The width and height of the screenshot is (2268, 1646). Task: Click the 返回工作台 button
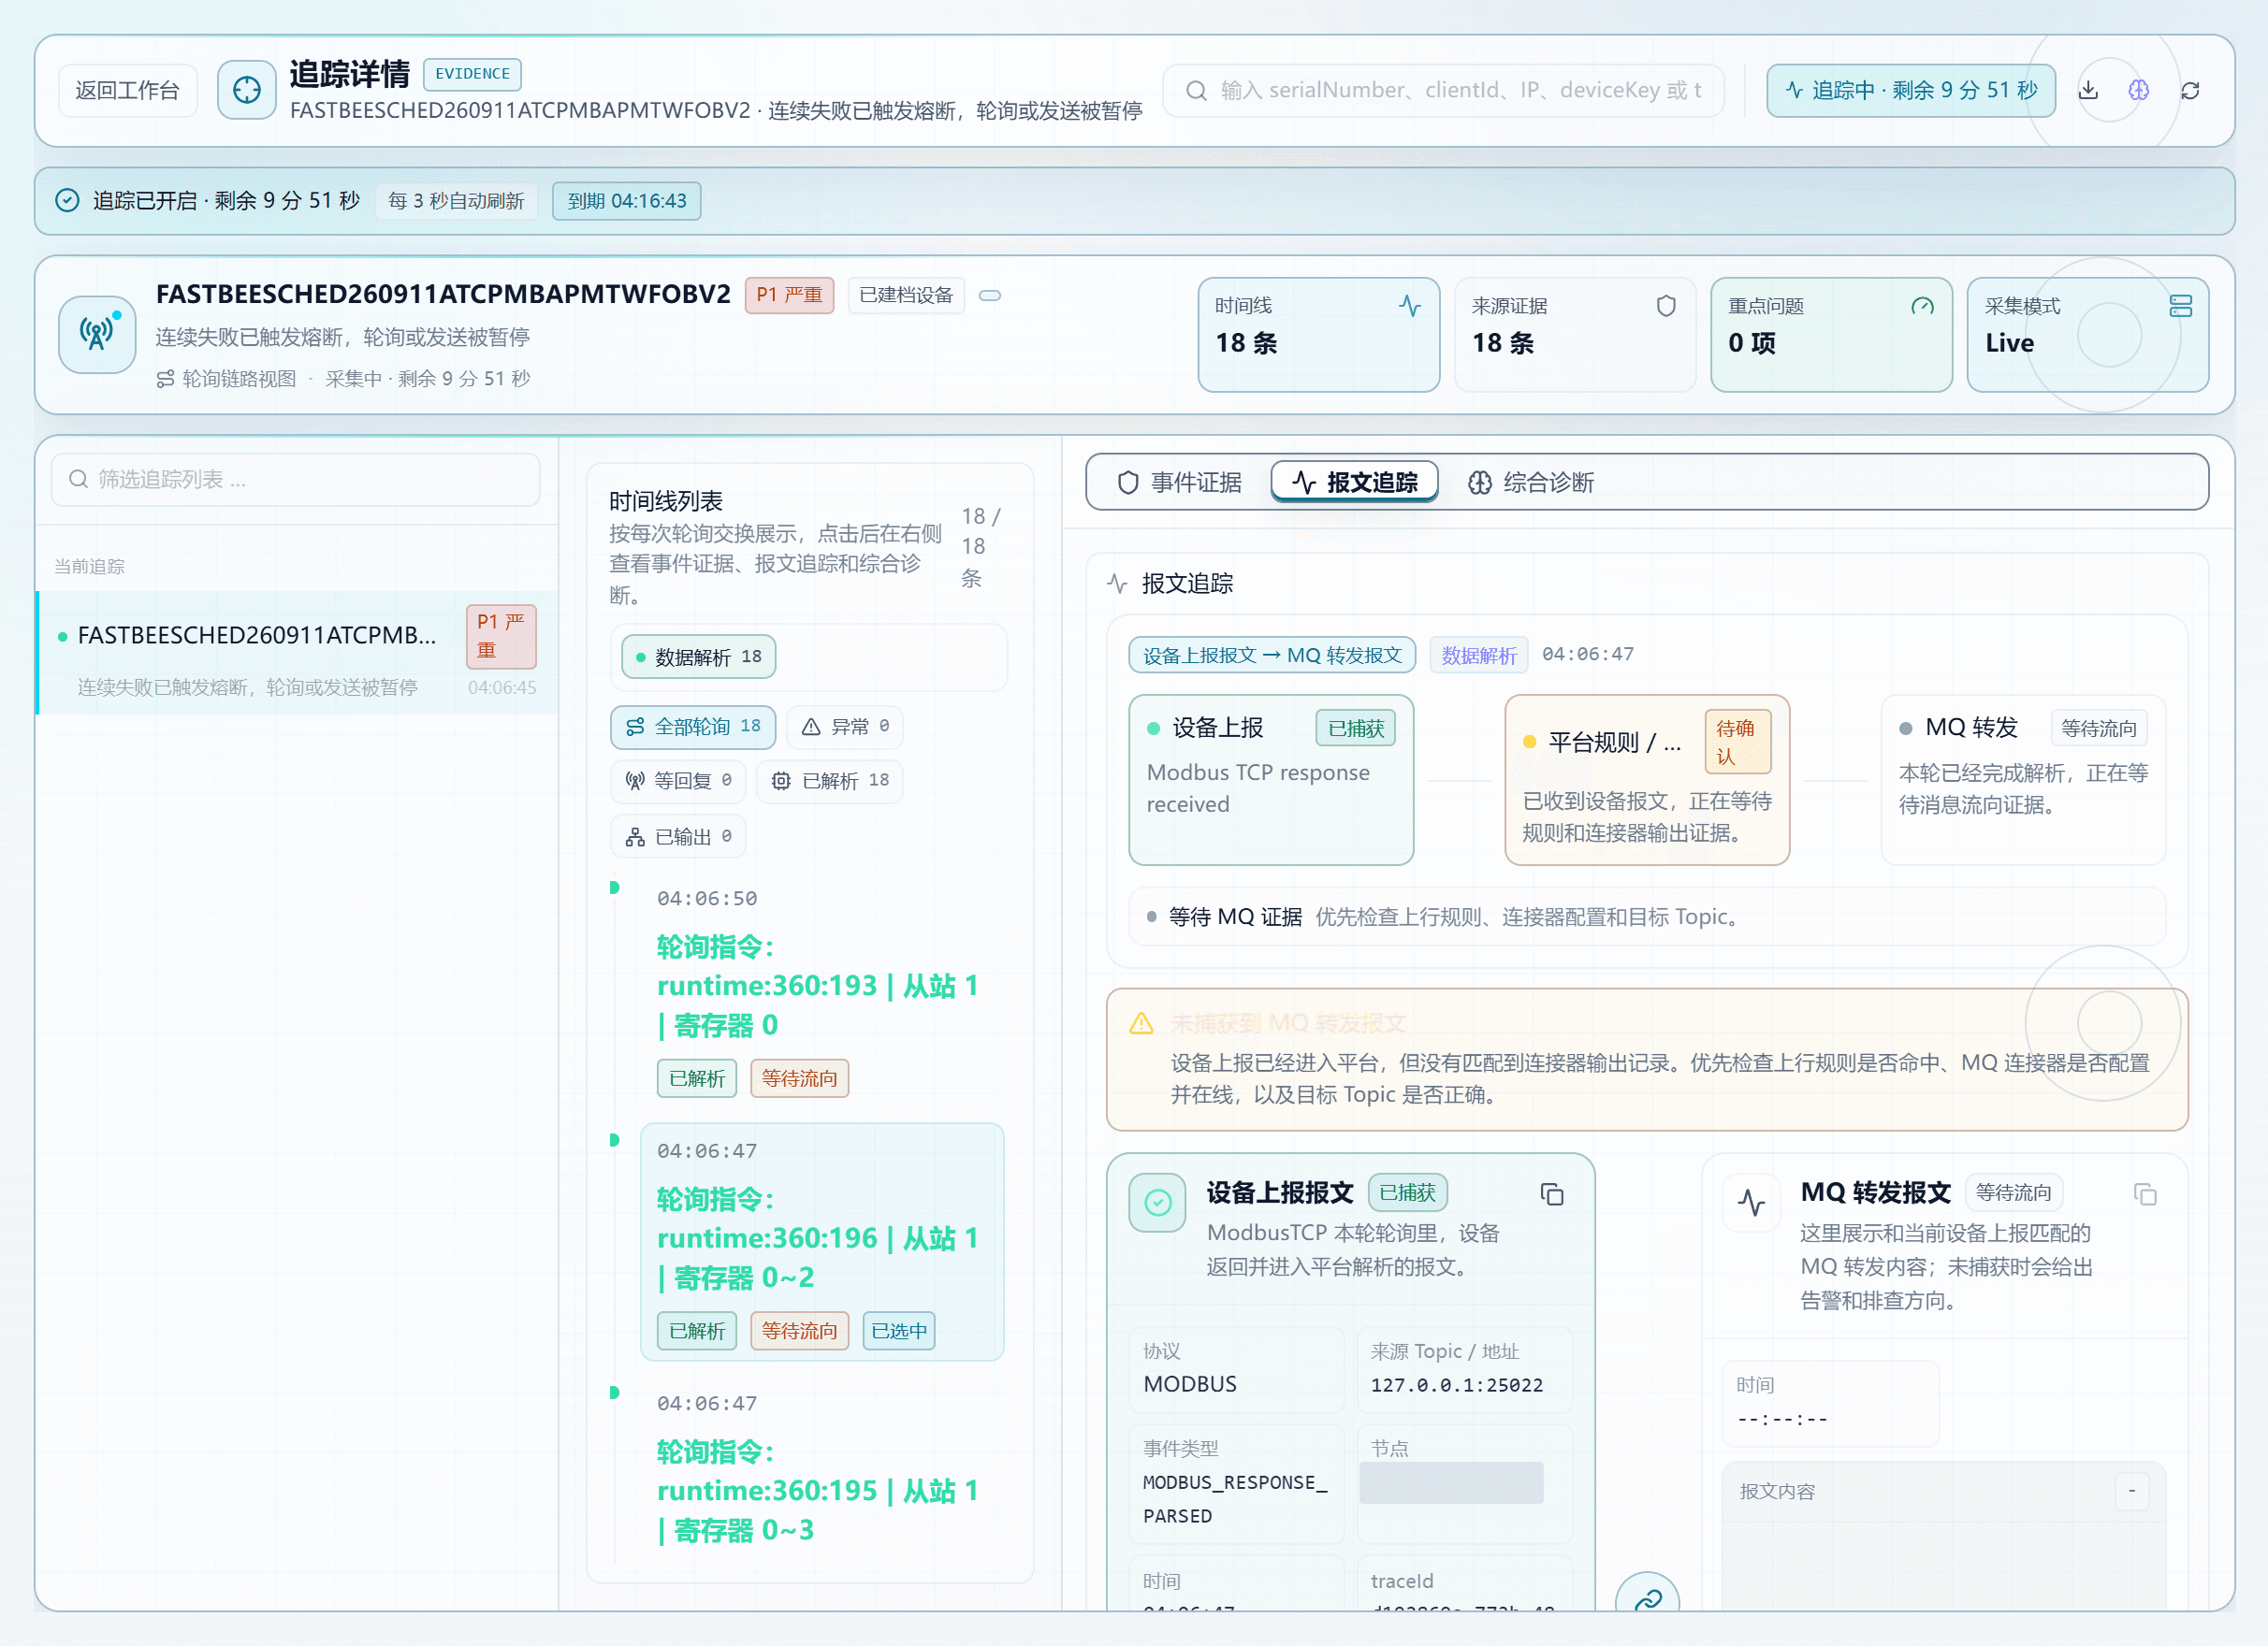tap(127, 91)
